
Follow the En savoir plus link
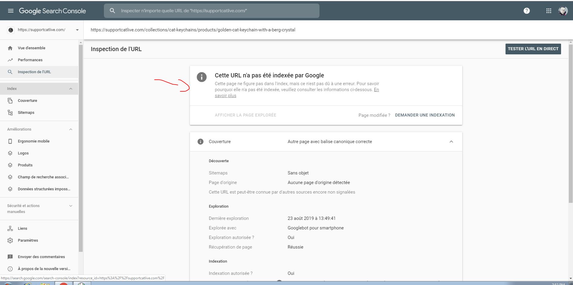tap(225, 96)
